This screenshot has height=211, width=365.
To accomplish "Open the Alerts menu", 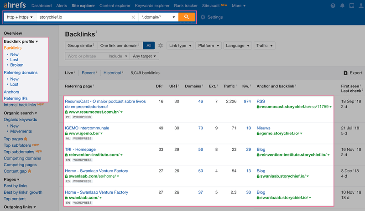I will click(x=62, y=5).
